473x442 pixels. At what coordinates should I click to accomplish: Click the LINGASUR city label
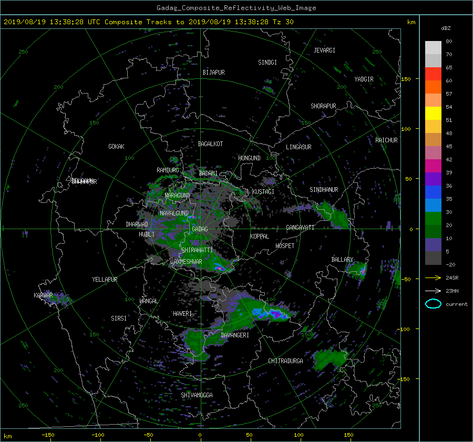point(299,147)
